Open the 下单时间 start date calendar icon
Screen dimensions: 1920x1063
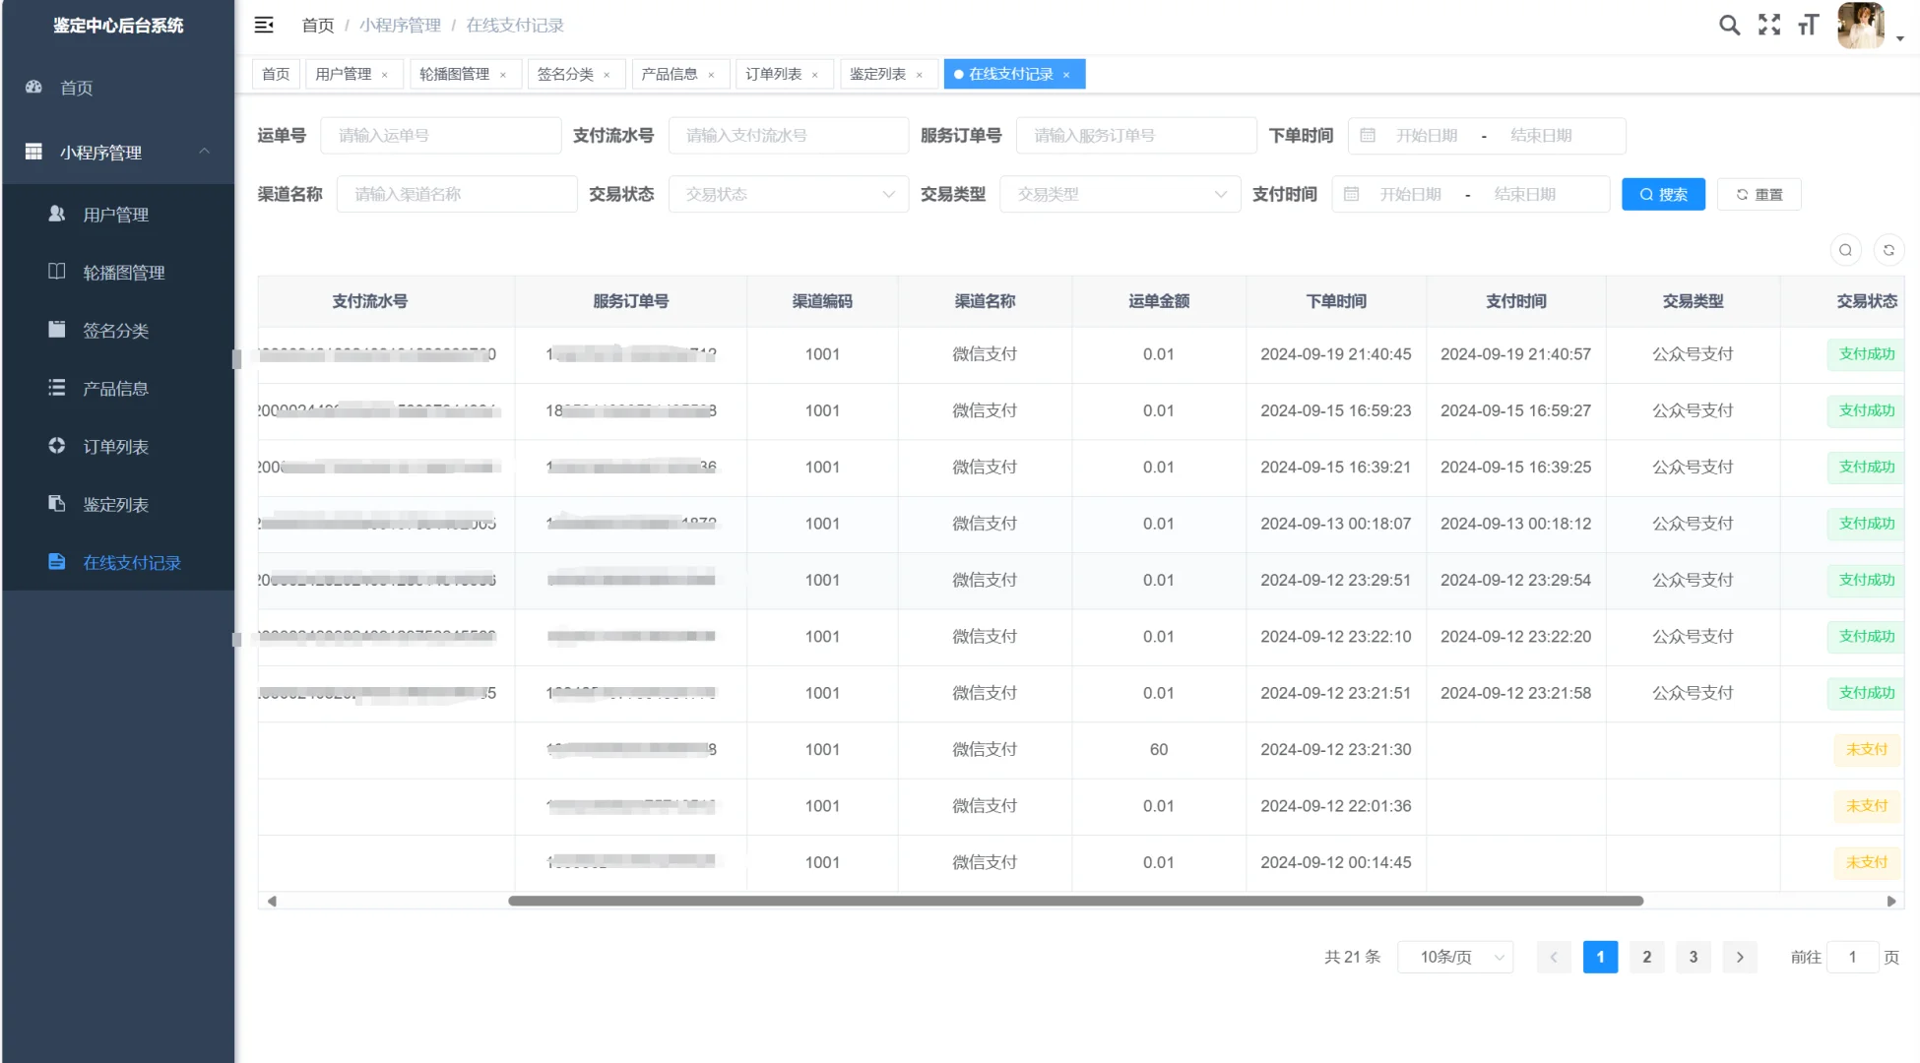tap(1368, 135)
